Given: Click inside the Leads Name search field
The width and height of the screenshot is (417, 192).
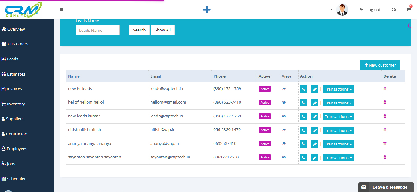Looking at the screenshot, I should (x=97, y=30).
